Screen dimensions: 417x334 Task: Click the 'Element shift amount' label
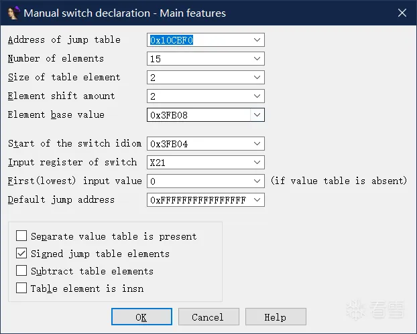click(x=62, y=96)
